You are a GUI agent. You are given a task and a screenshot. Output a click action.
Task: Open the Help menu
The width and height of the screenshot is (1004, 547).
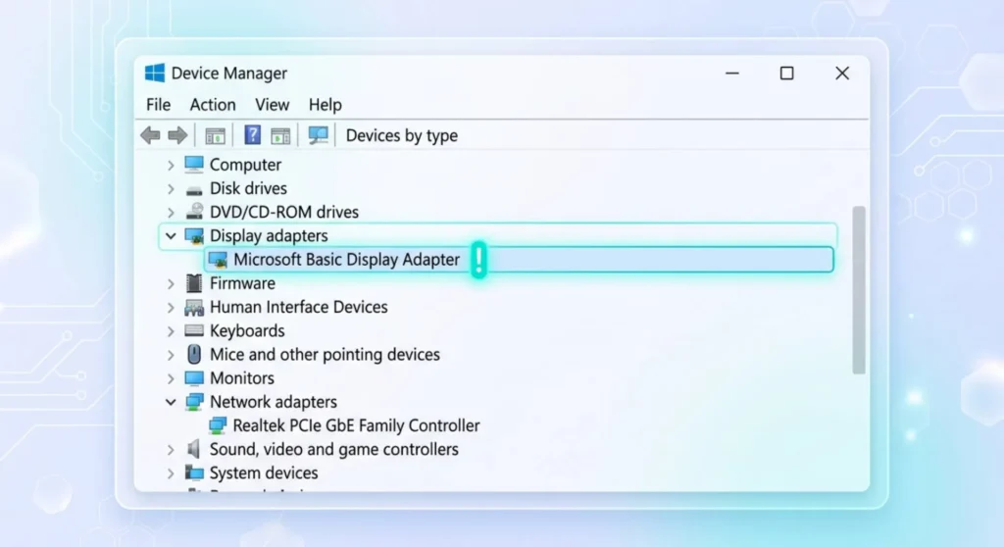pyautogui.click(x=326, y=105)
